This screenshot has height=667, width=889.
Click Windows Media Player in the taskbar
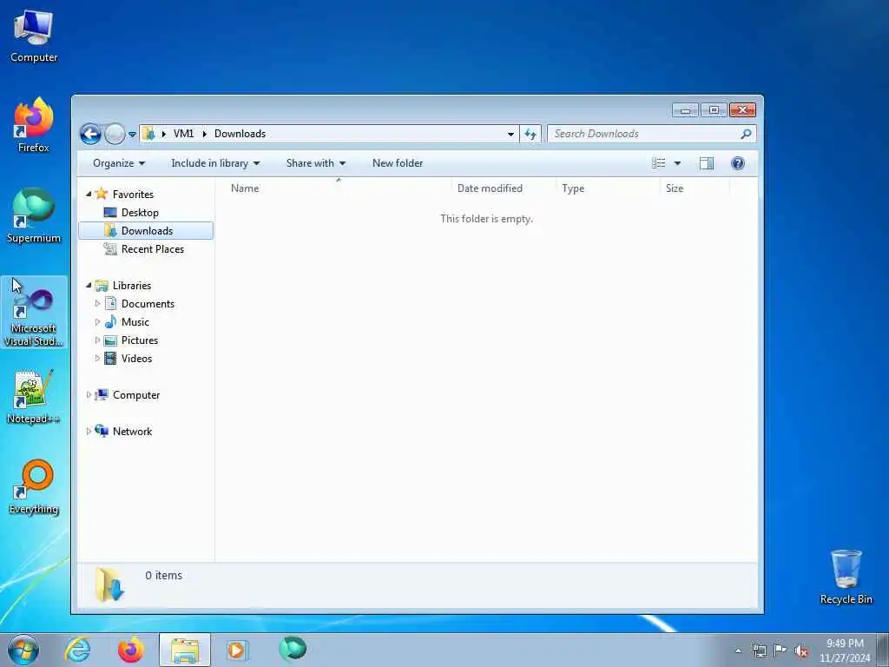pyautogui.click(x=237, y=650)
